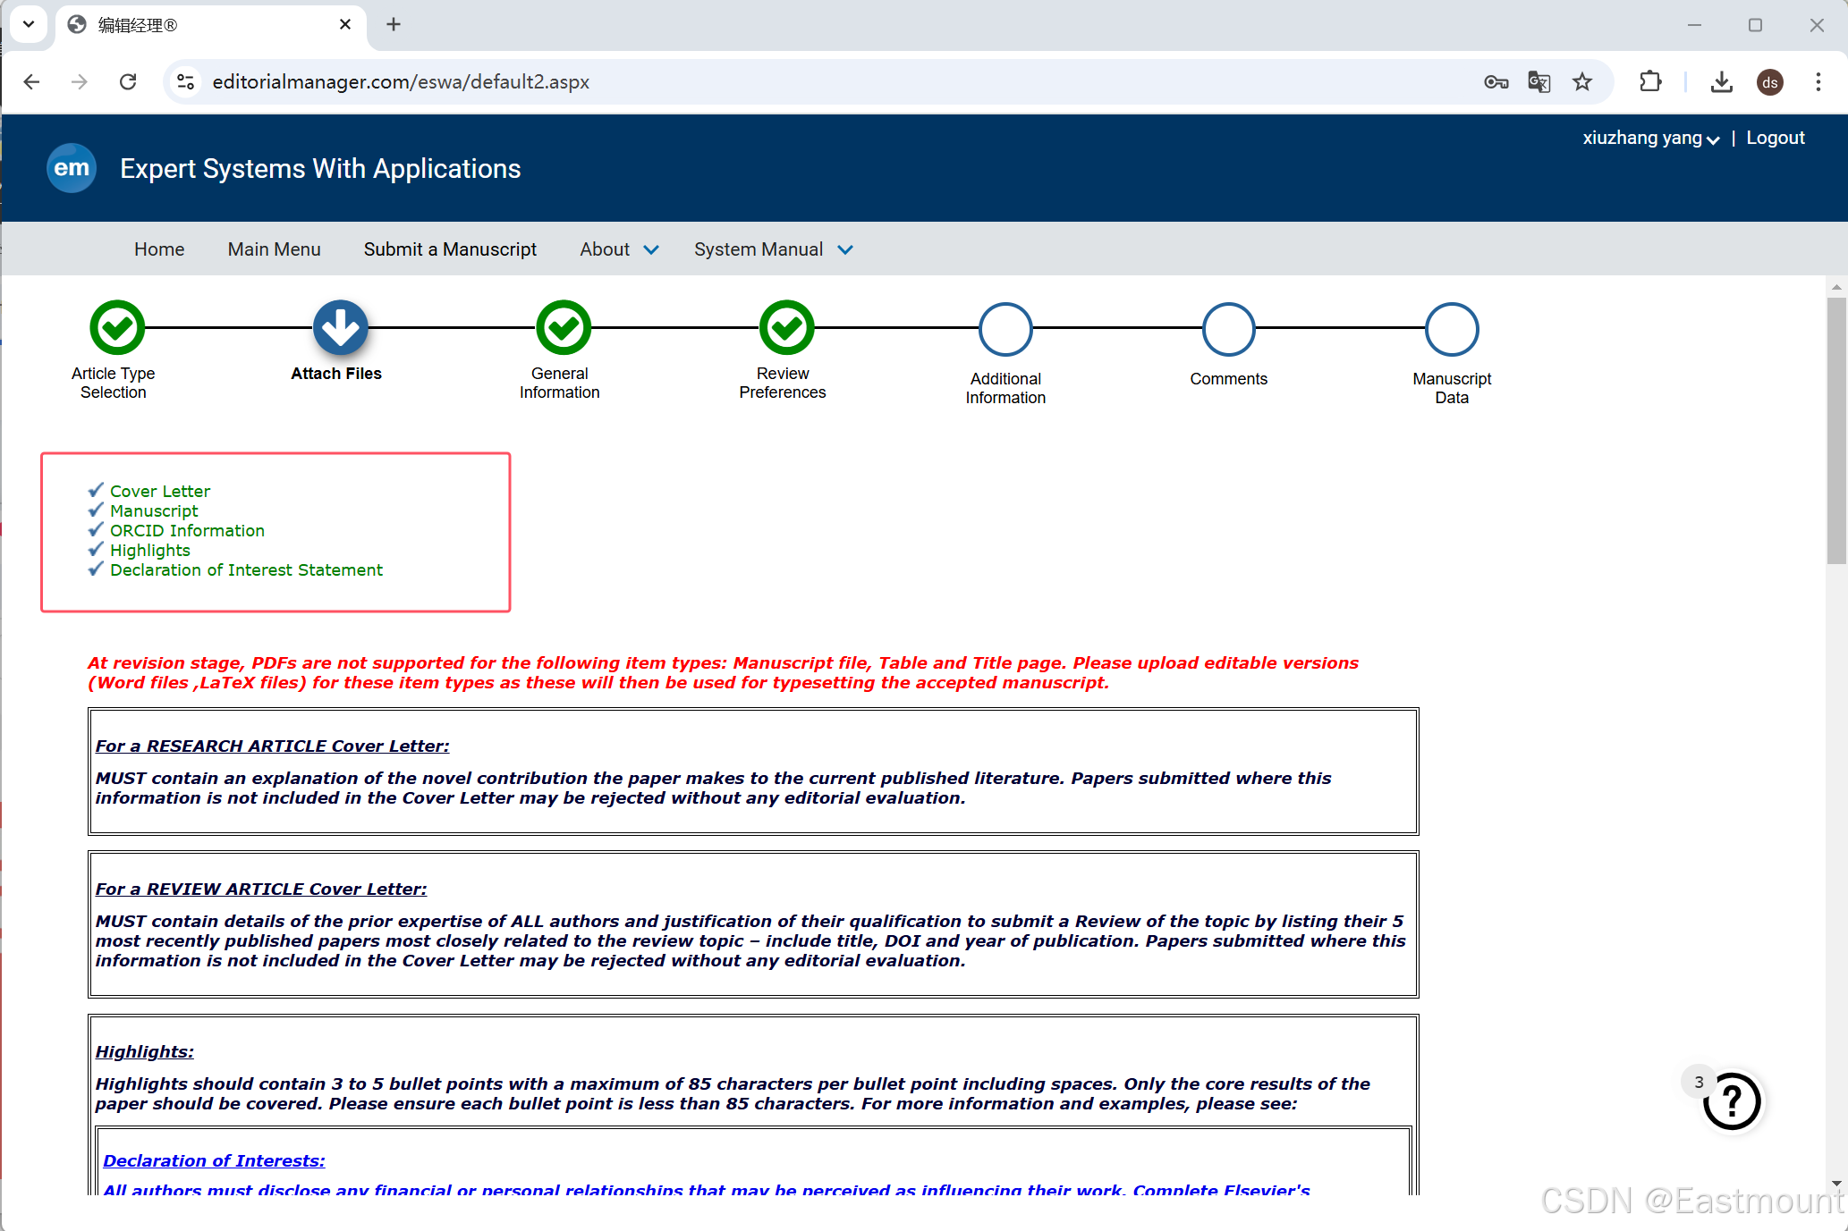Select the Comments step circle

(x=1228, y=330)
